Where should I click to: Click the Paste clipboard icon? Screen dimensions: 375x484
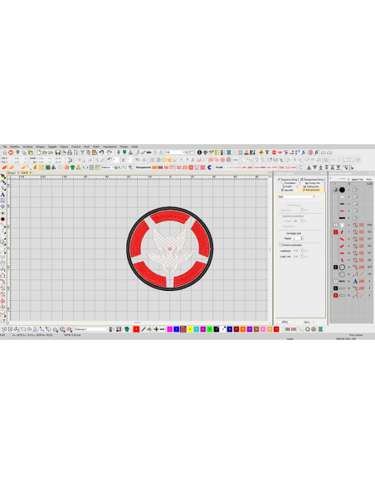(x=95, y=152)
